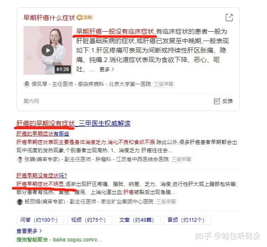Select the 文章 (约49篇) tab

[138, 220]
